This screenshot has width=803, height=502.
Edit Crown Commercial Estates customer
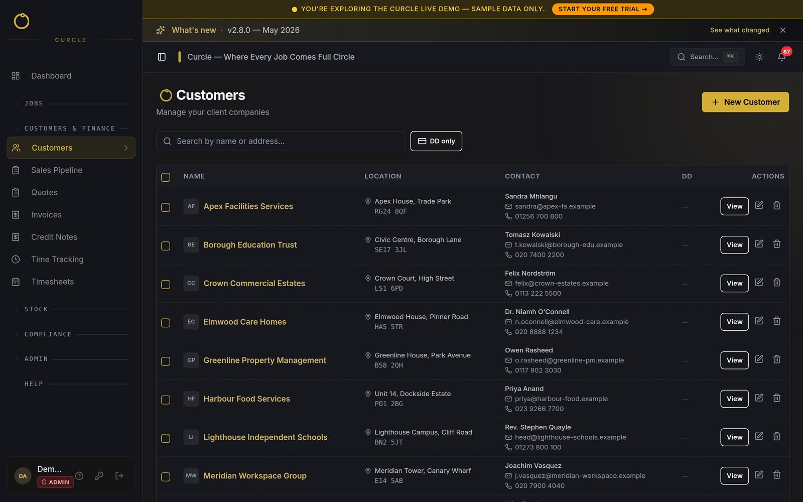(759, 283)
